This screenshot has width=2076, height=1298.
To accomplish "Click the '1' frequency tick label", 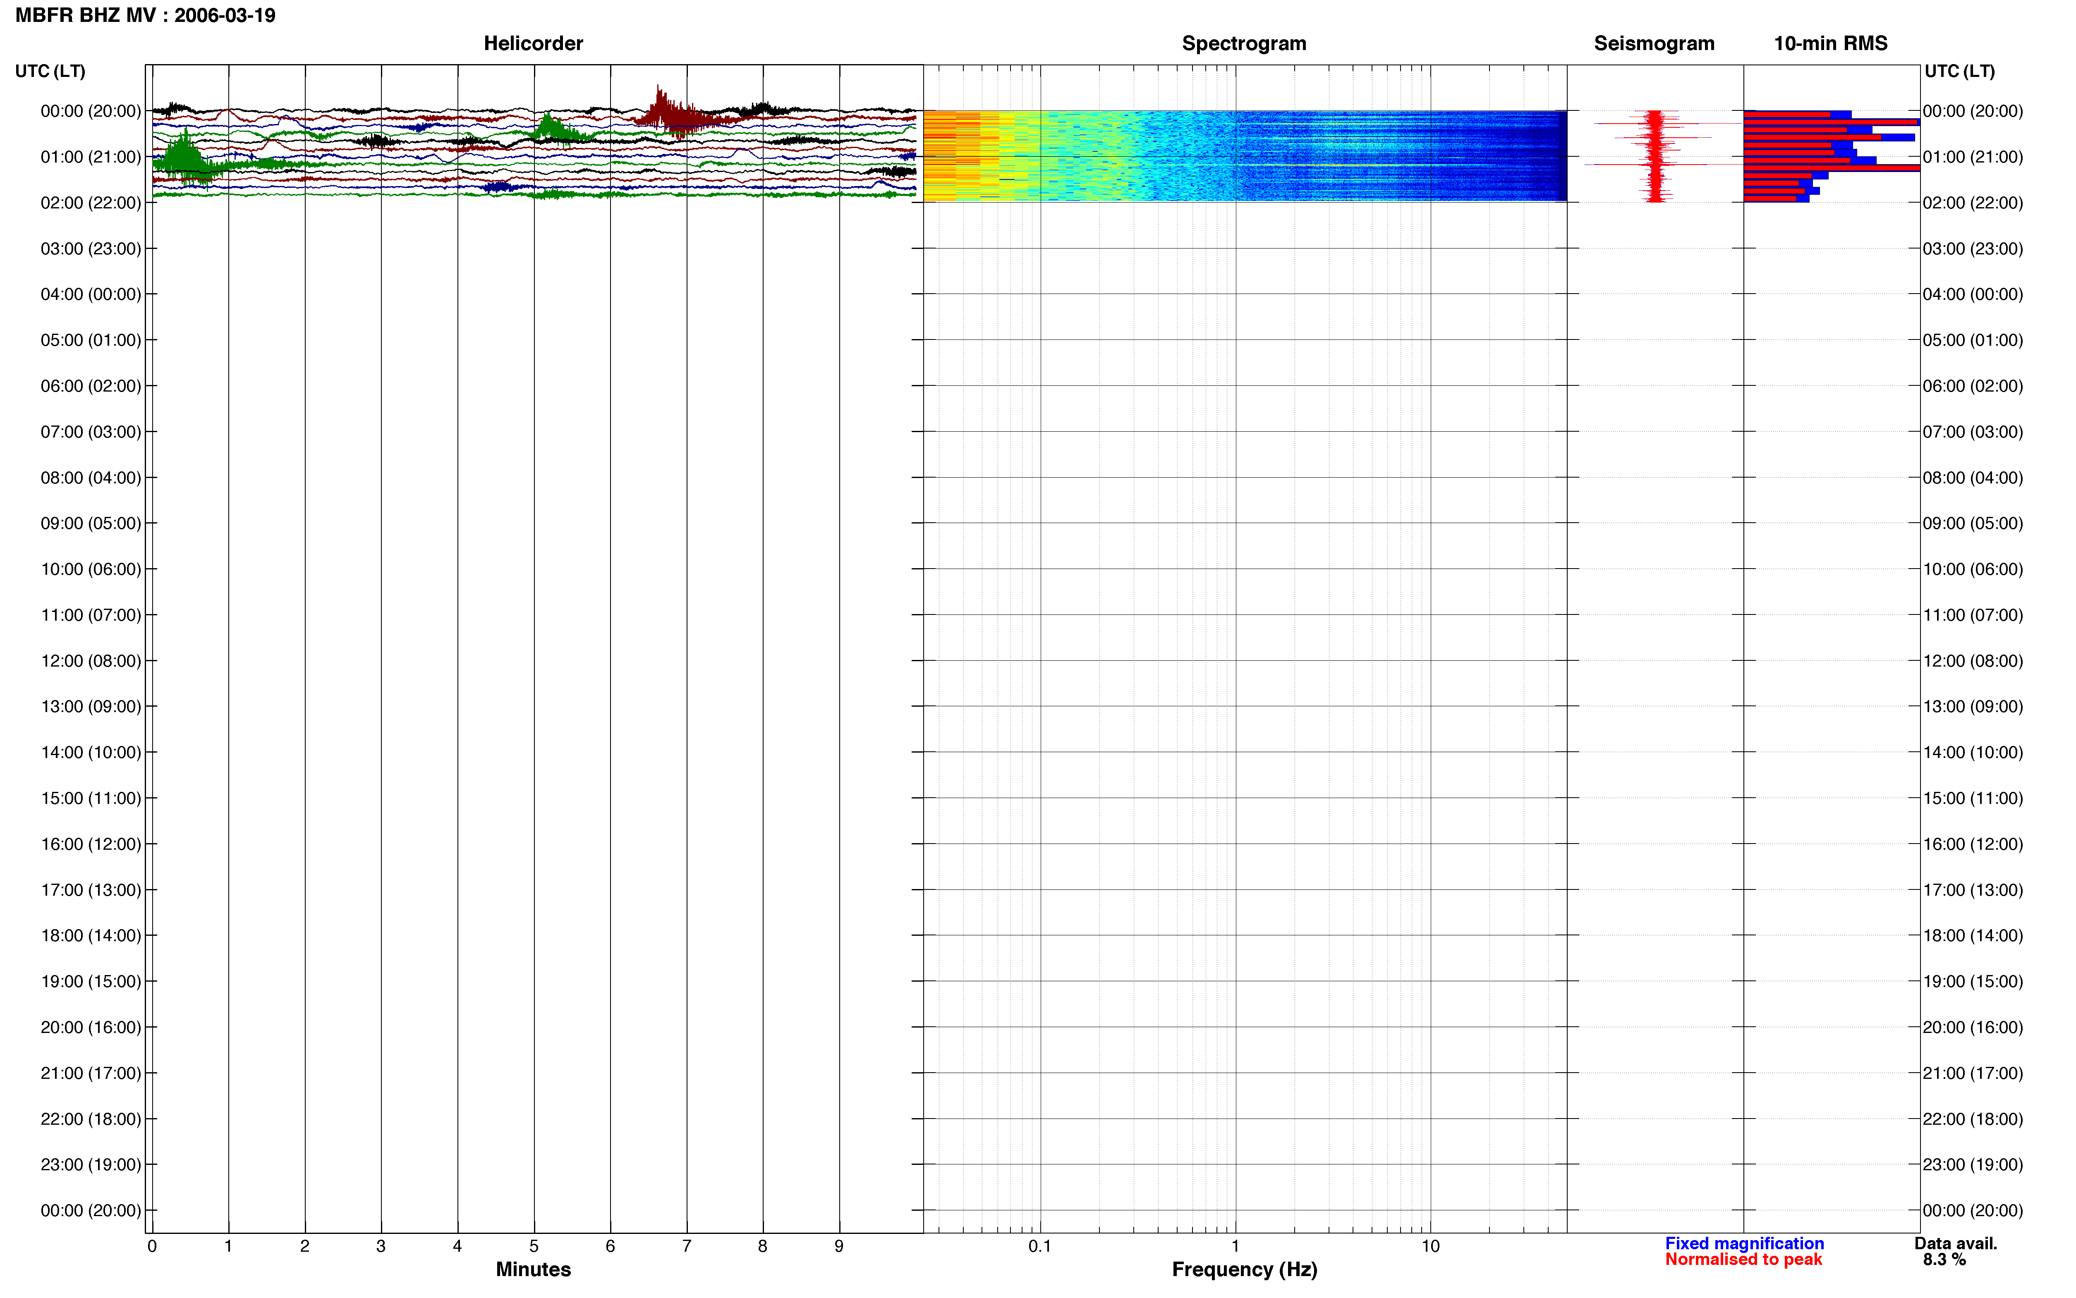I will pyautogui.click(x=1236, y=1246).
